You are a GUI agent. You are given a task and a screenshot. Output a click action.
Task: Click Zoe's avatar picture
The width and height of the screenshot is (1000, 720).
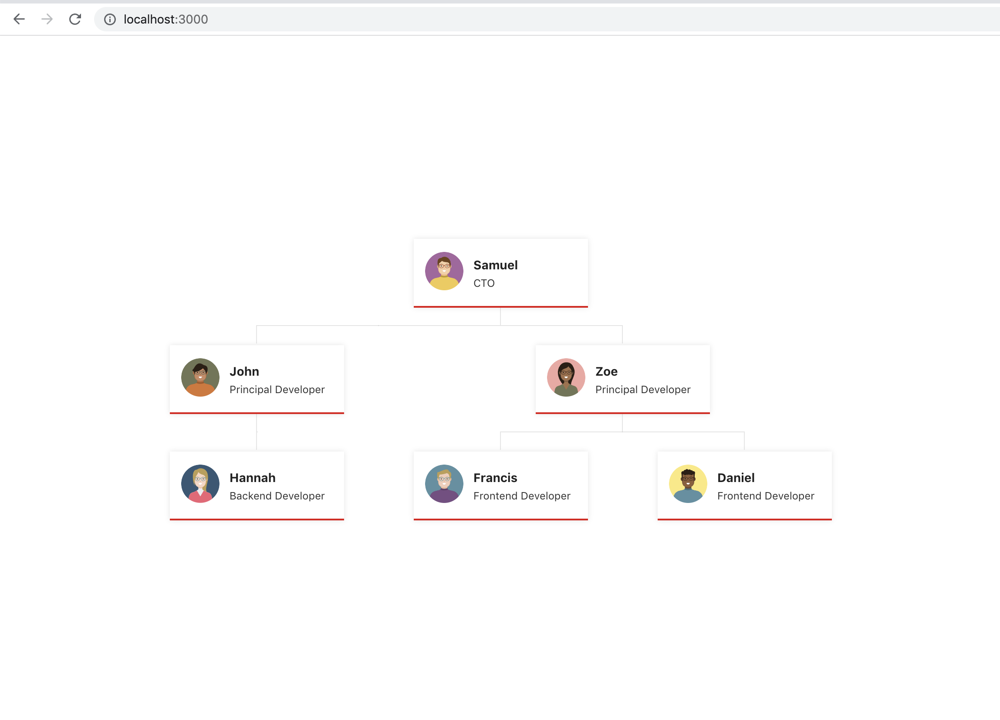(x=566, y=377)
